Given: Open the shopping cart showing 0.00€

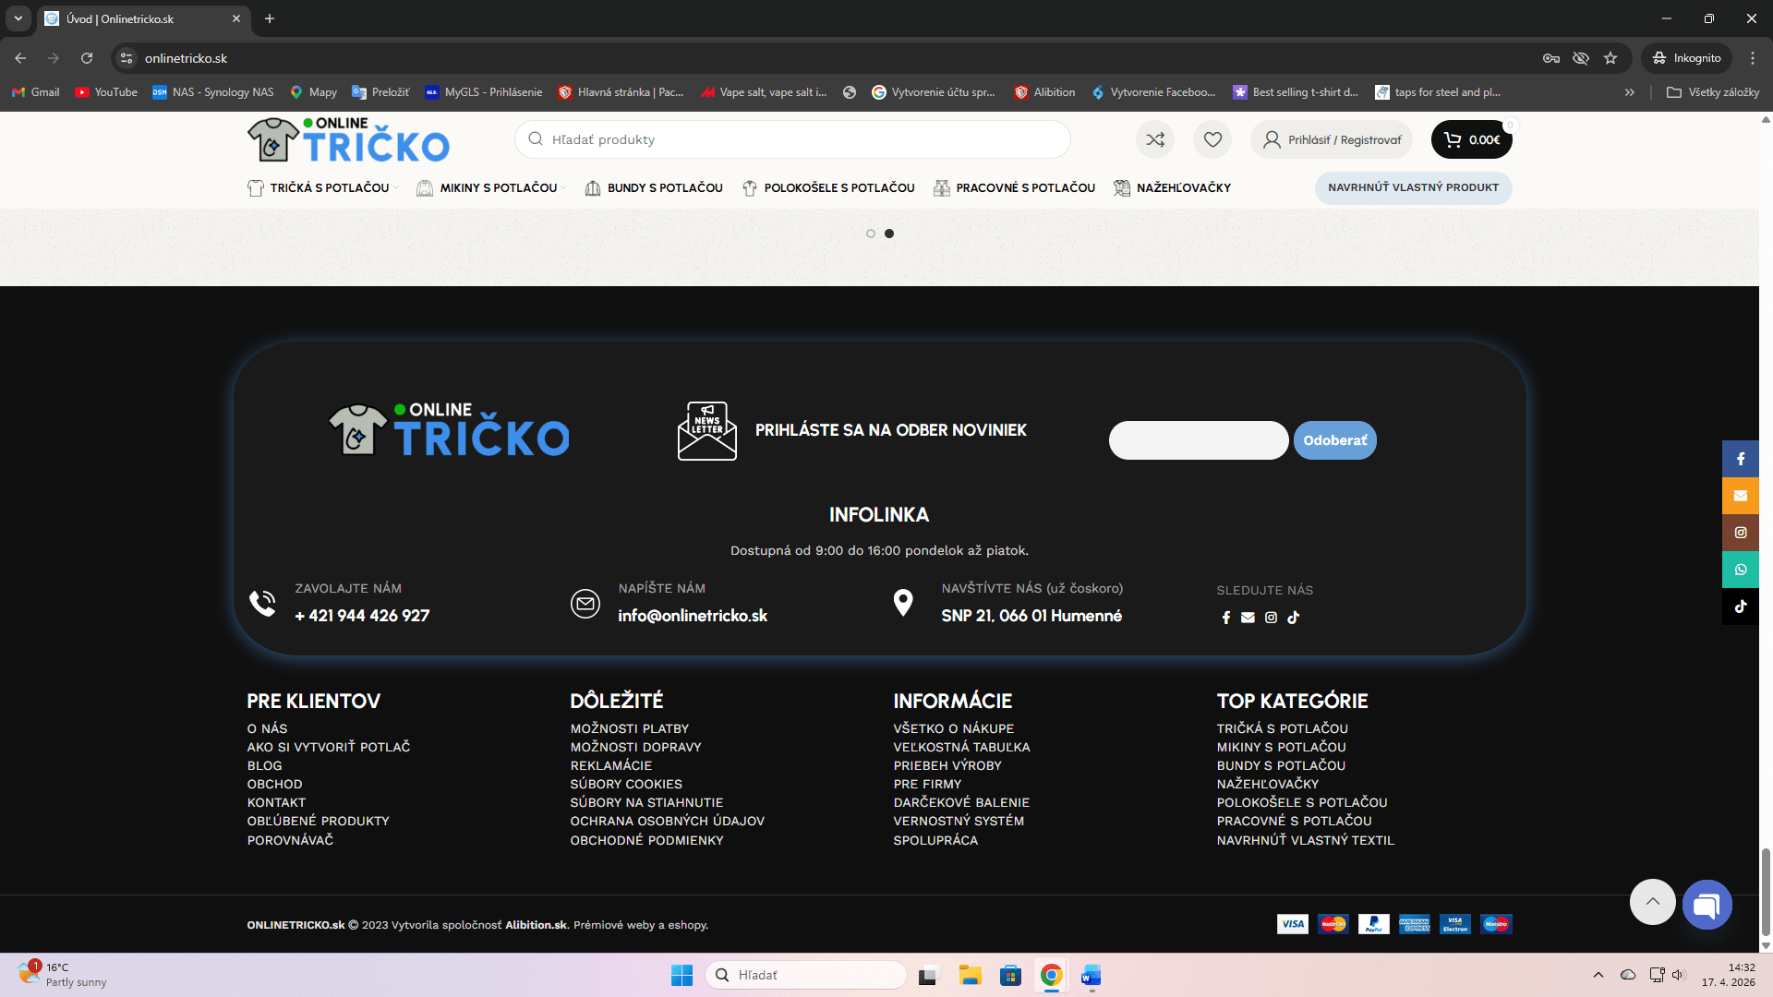Looking at the screenshot, I should click(1472, 139).
